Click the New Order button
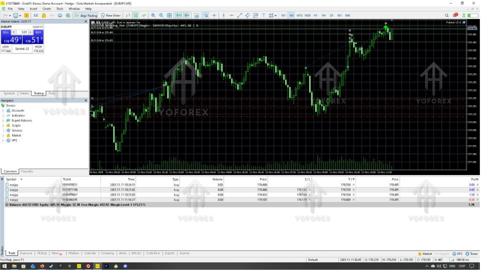 tap(110, 15)
